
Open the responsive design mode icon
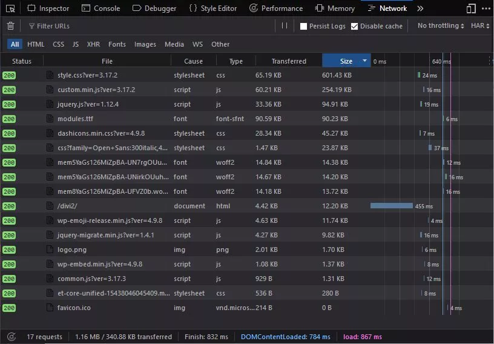(x=471, y=8)
